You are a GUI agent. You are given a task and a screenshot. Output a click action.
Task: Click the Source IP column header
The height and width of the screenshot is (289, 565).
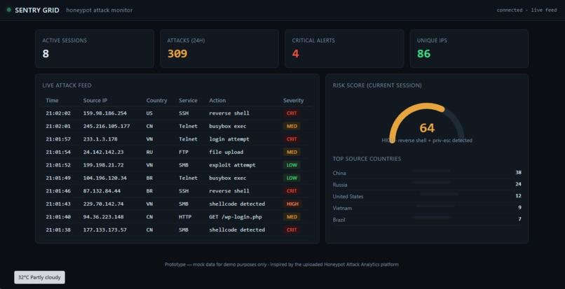pos(95,100)
